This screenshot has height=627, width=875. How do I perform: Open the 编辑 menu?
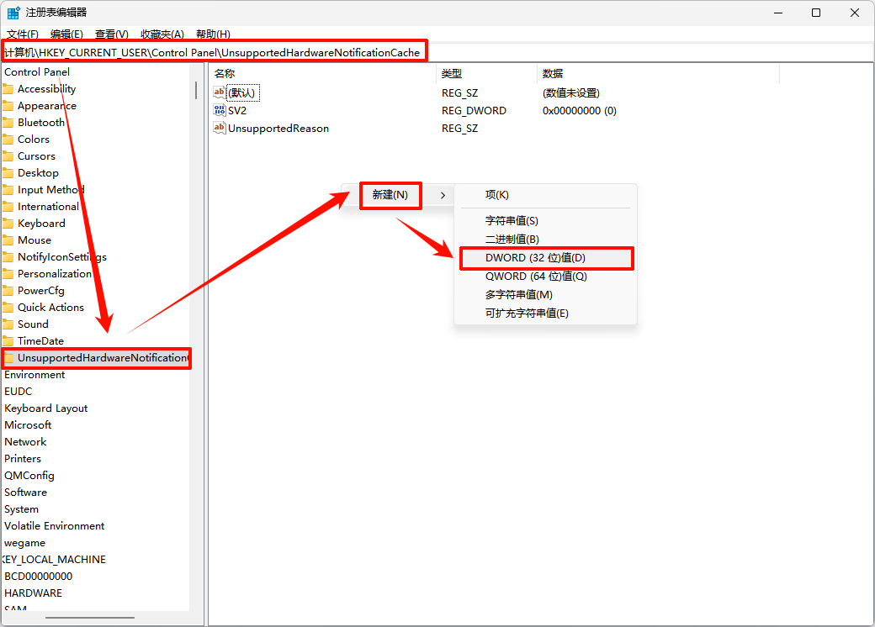coord(66,34)
